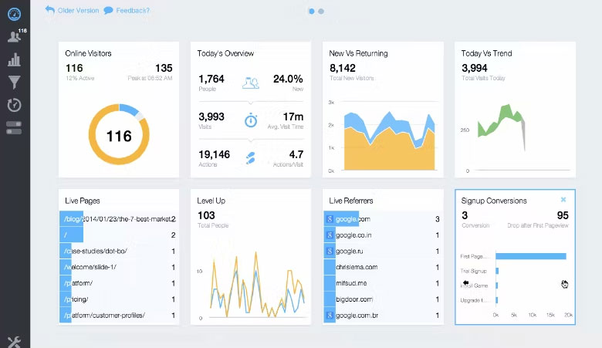Click the Google icon beside google.com
The width and height of the screenshot is (602, 348).
click(330, 219)
